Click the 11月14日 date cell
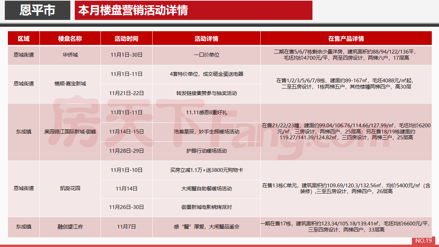The height and width of the screenshot is (247, 439). point(126,189)
